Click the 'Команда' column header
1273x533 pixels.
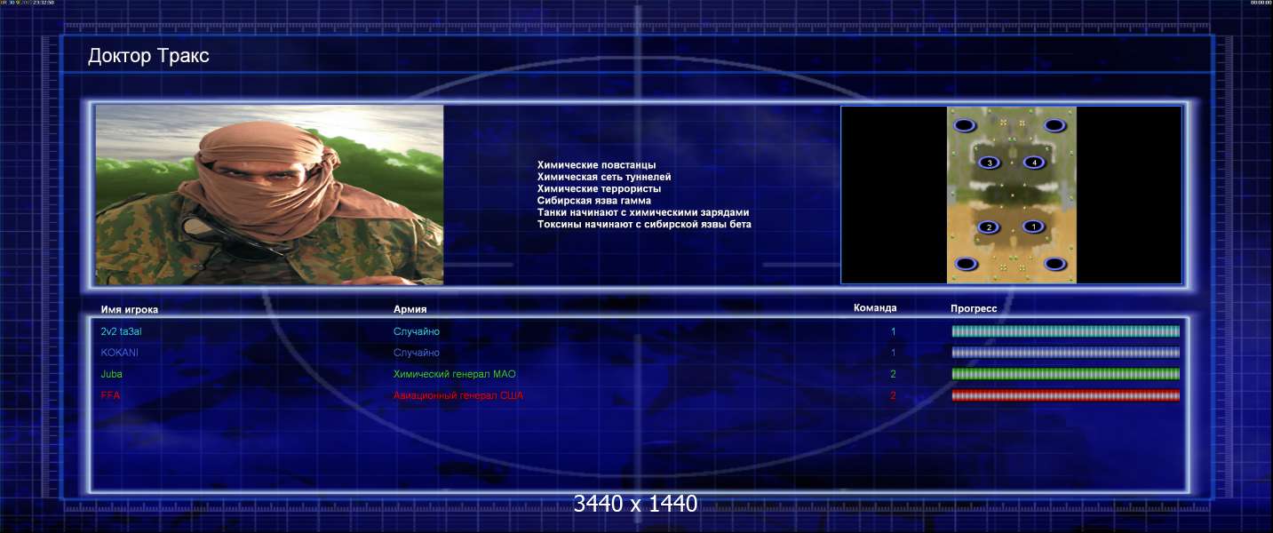coord(875,308)
